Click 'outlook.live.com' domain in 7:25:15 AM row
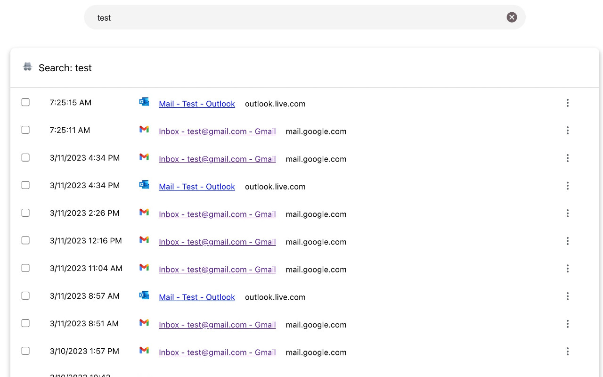The height and width of the screenshot is (377, 603). tap(275, 104)
